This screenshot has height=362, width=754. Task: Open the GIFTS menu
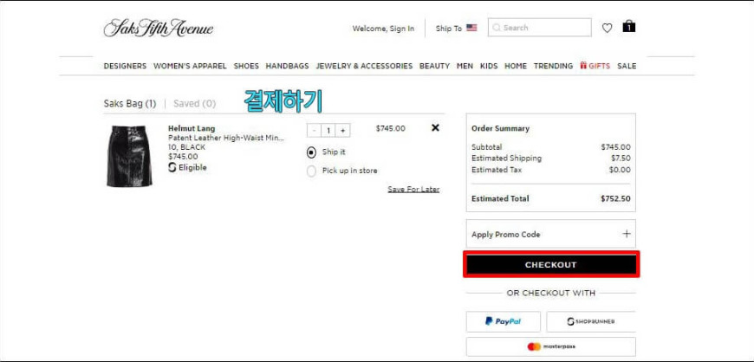point(595,66)
